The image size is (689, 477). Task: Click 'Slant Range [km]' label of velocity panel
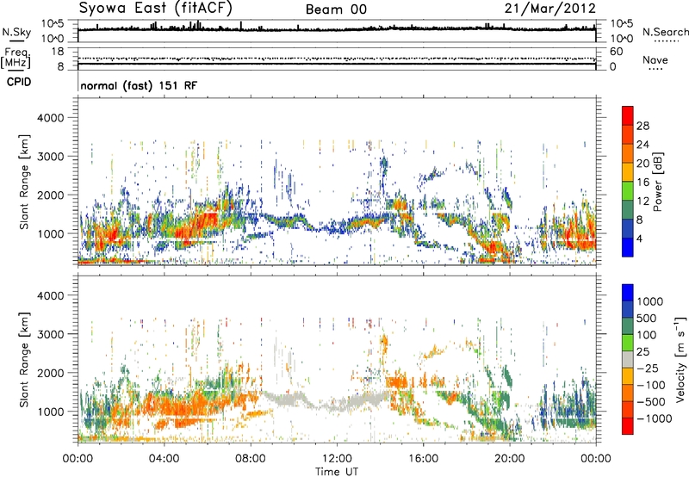(24, 359)
